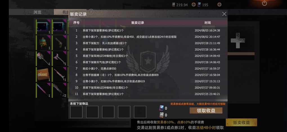Select the green pot item thumbnail
Viewport: 287px width, 132px height.
click(44, 43)
